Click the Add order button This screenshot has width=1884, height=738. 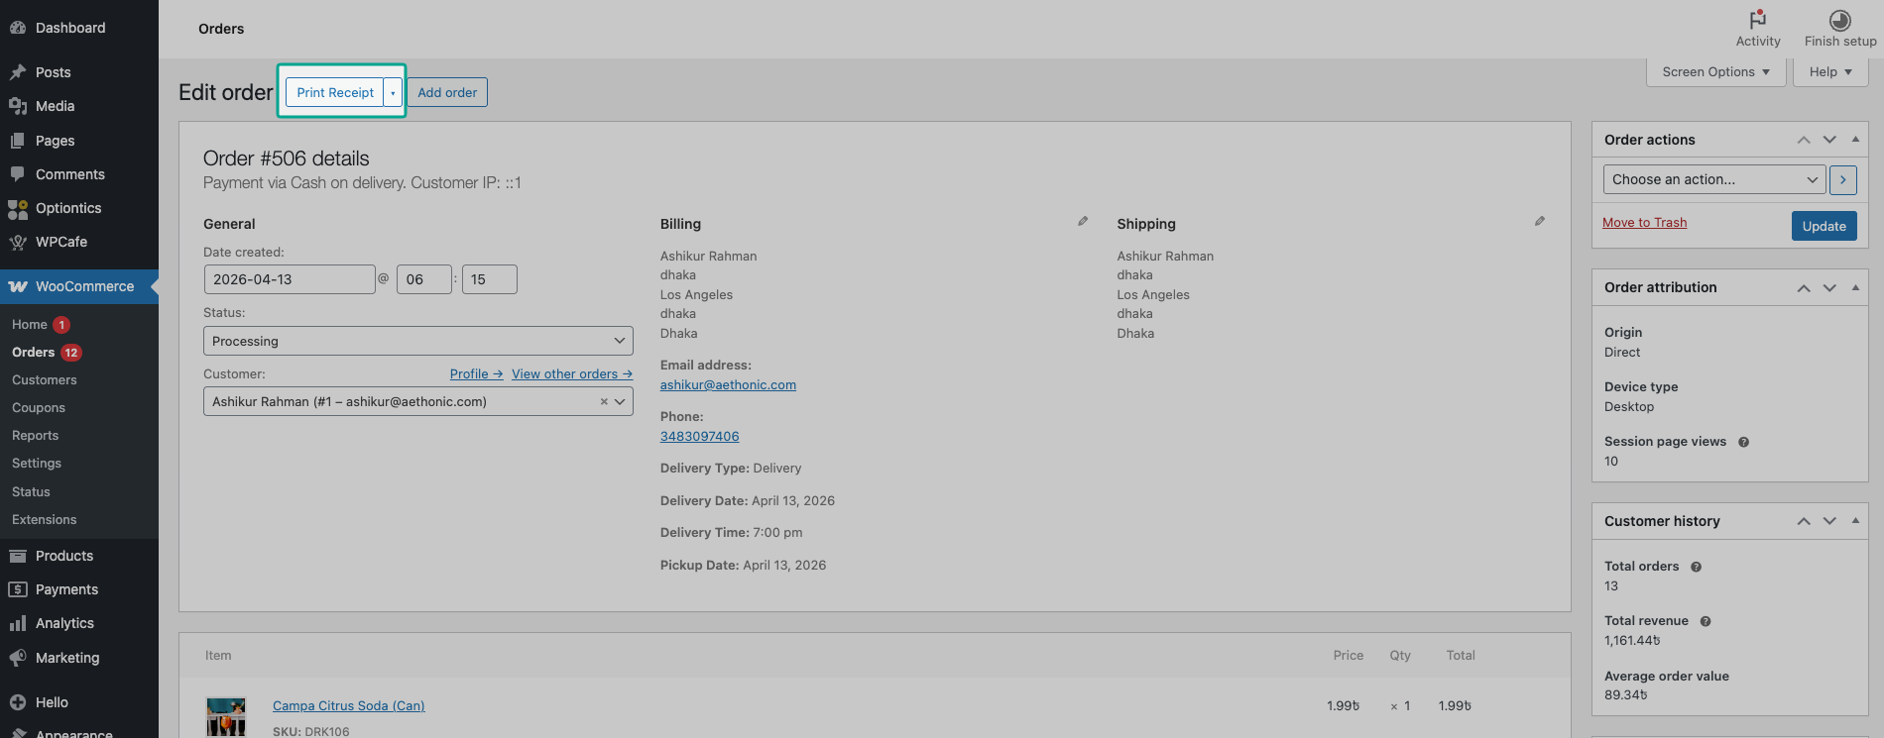(447, 92)
